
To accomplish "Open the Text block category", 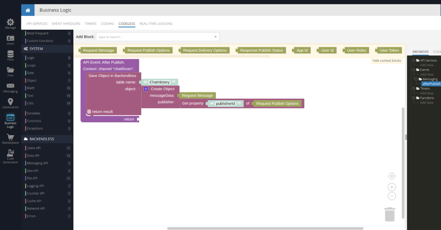I will (47, 96).
